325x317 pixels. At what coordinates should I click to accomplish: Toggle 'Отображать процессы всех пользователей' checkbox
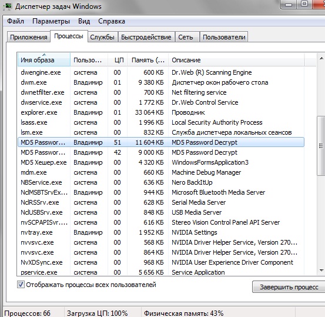pyautogui.click(x=21, y=285)
